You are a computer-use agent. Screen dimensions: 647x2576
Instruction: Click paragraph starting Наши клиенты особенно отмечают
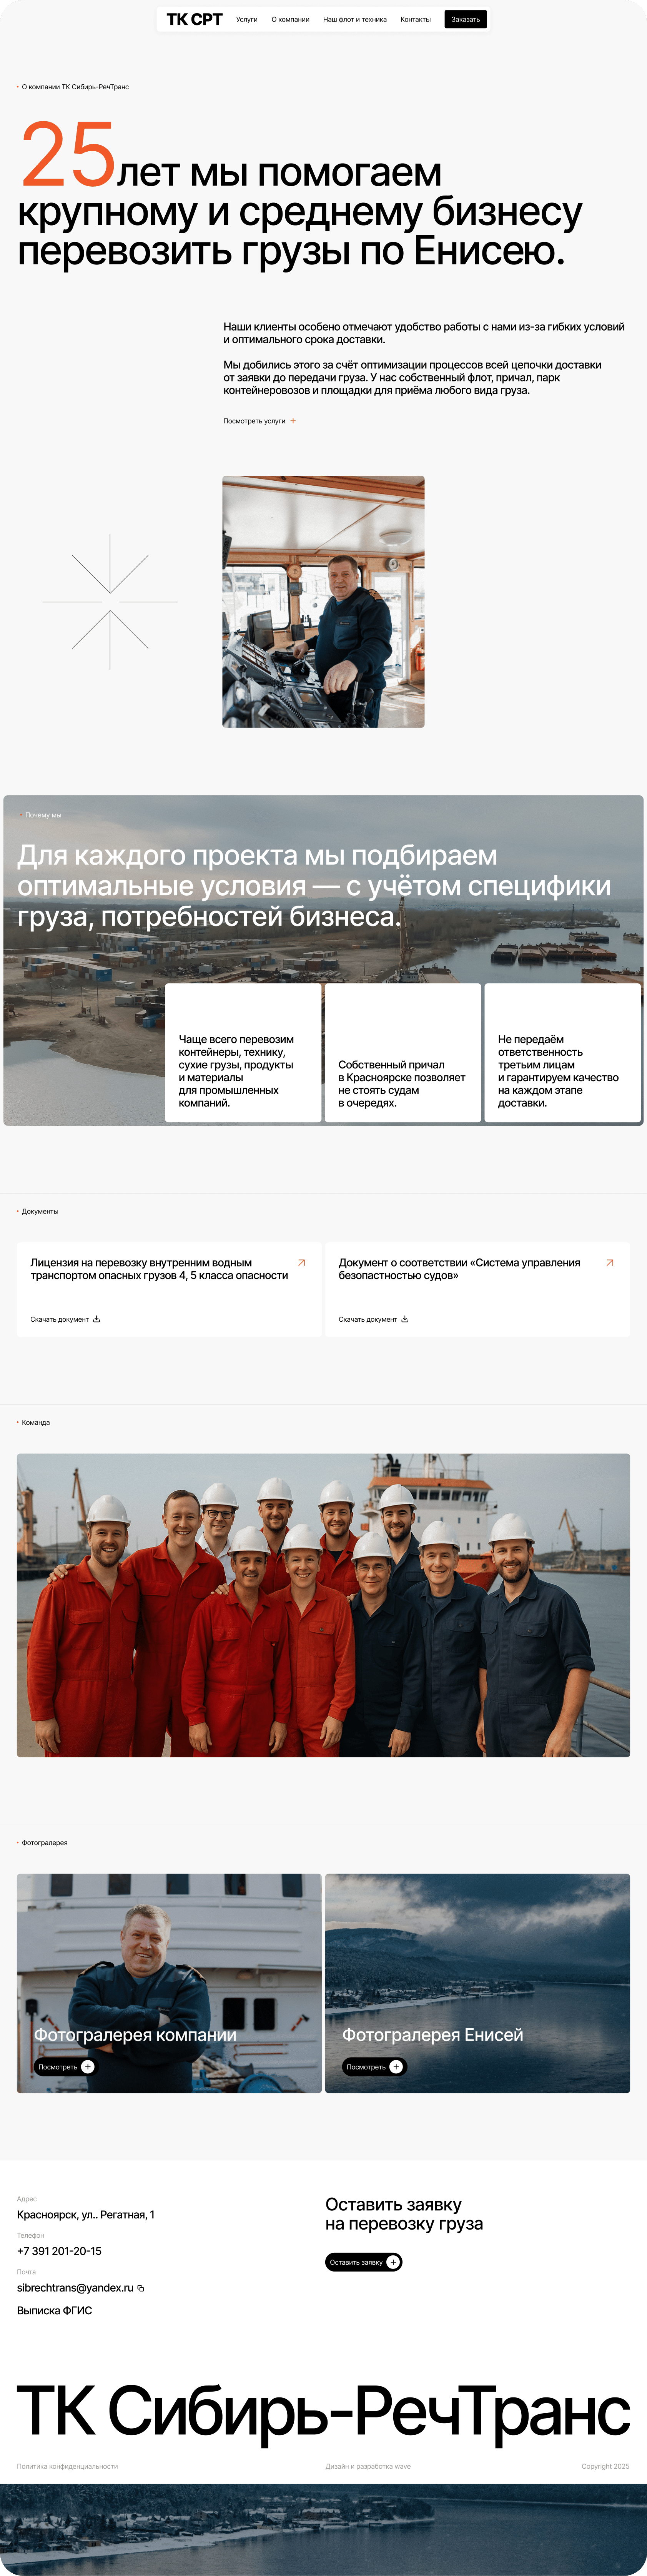click(x=423, y=333)
